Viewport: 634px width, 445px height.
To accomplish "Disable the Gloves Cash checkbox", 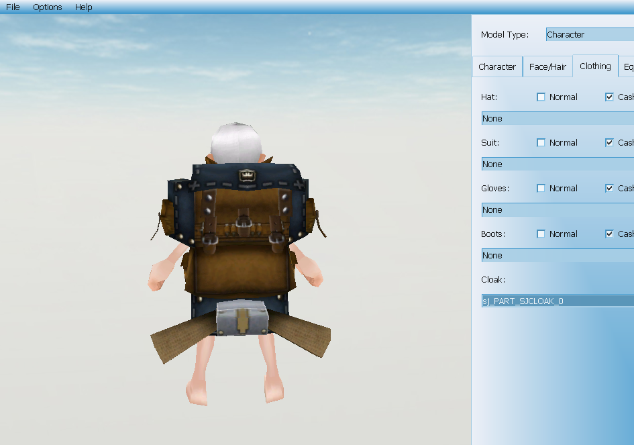I will (x=609, y=189).
